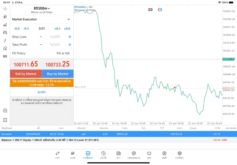Screen dimensions: 237x165
Task: Select the crosshair tool in sidebar
Action: pyautogui.click(x=5, y=8)
